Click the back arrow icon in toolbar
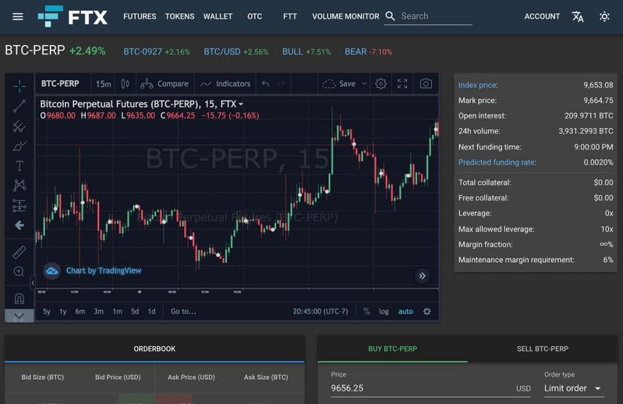This screenshot has height=404, width=623. [19, 225]
